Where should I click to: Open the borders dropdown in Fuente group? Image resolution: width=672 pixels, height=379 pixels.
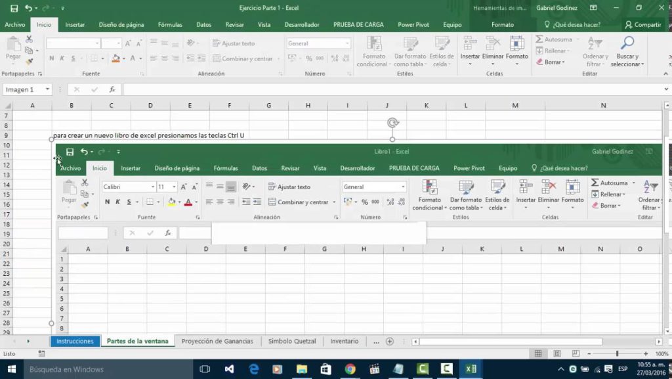pos(102,58)
